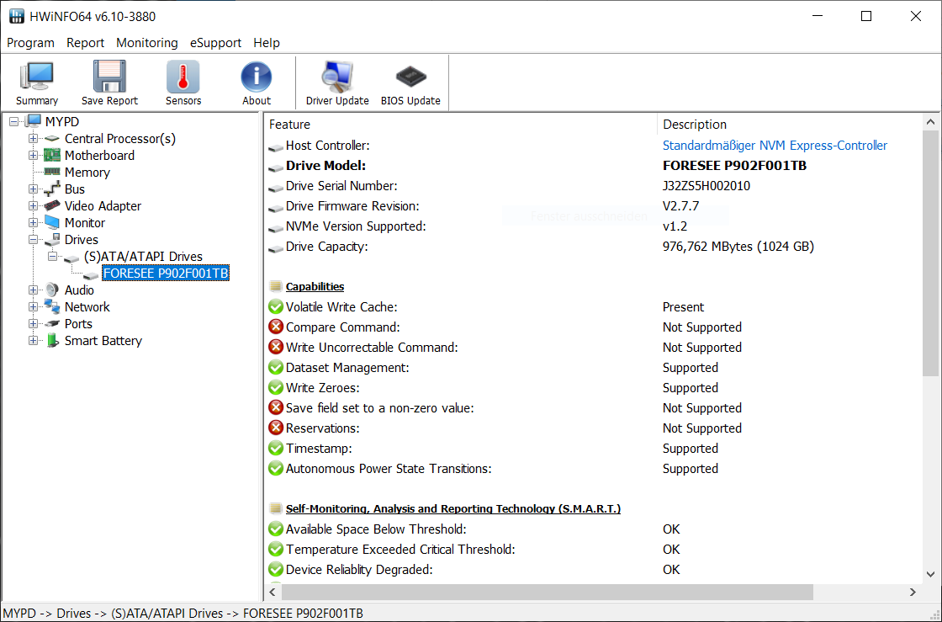Click the Smart Battery tree icon
The height and width of the screenshot is (622, 942).
coord(52,341)
